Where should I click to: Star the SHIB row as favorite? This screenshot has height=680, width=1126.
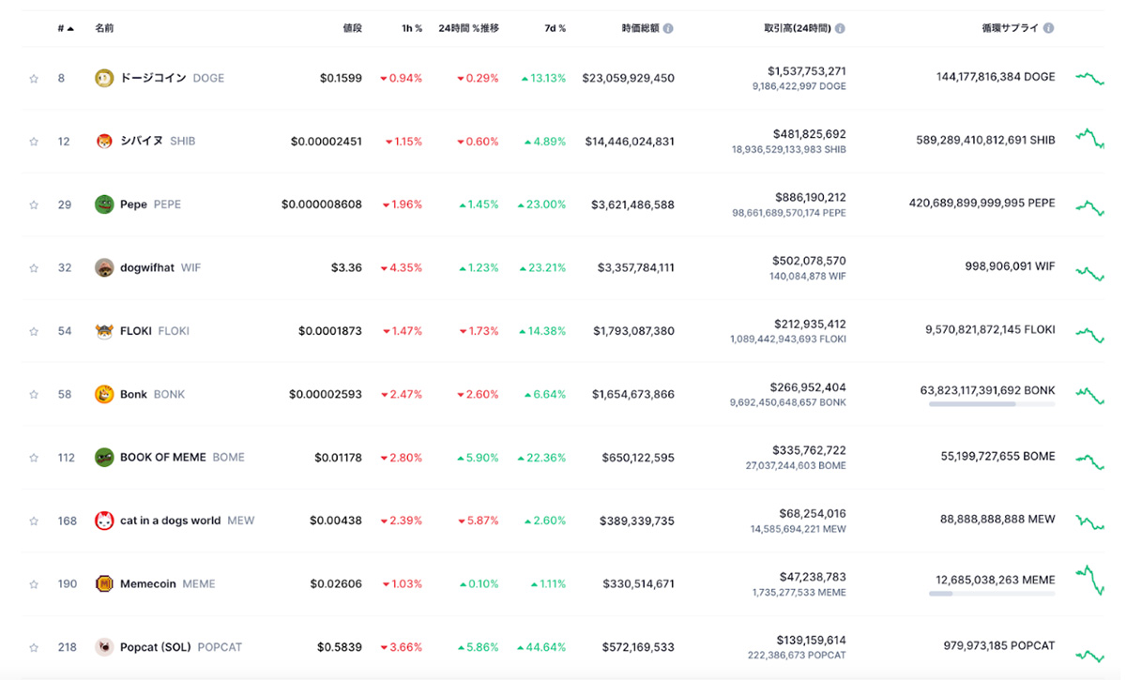[x=34, y=142]
